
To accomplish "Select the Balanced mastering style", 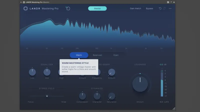I will (97, 55).
